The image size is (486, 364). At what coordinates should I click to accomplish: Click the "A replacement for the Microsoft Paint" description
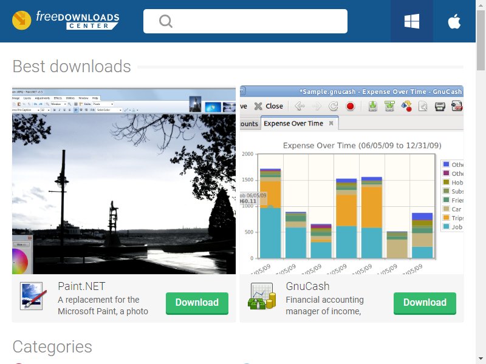(103, 306)
